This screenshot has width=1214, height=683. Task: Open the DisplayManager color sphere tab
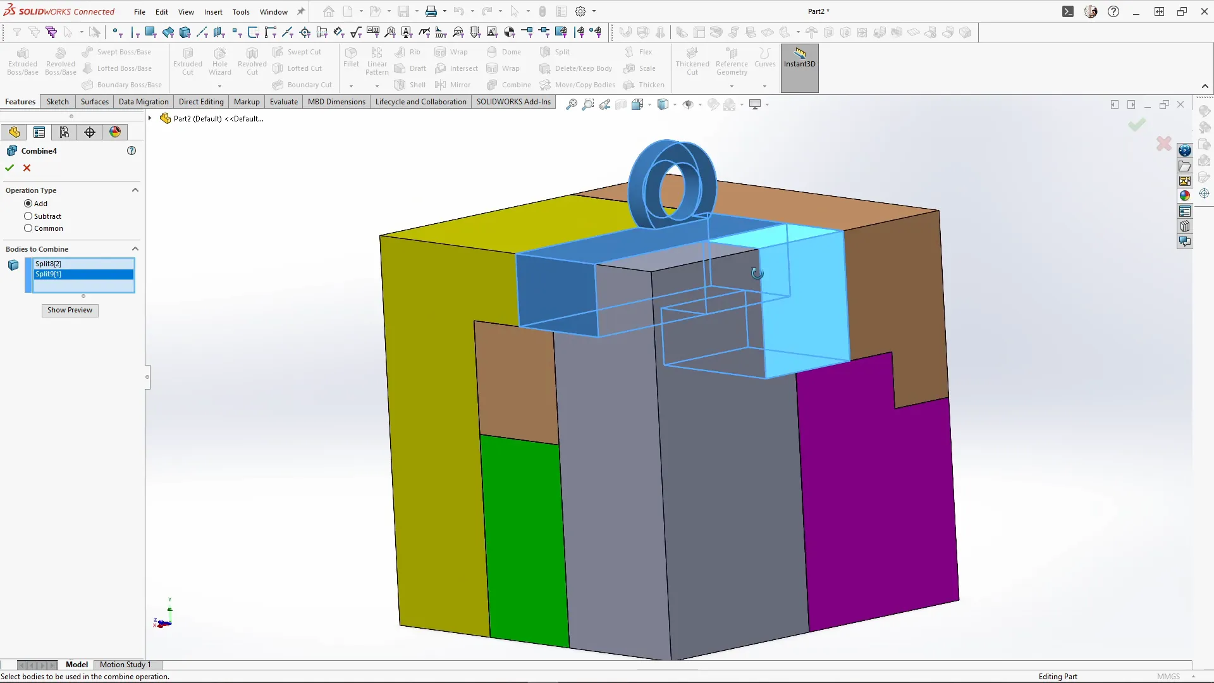pos(115,132)
